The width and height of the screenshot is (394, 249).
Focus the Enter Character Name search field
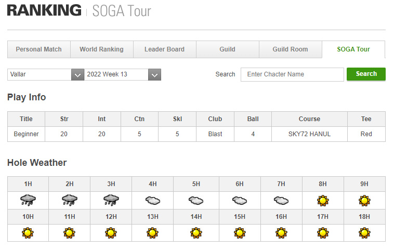click(292, 74)
